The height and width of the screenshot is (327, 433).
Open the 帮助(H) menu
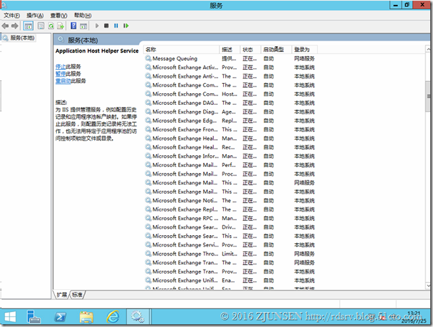tap(83, 16)
